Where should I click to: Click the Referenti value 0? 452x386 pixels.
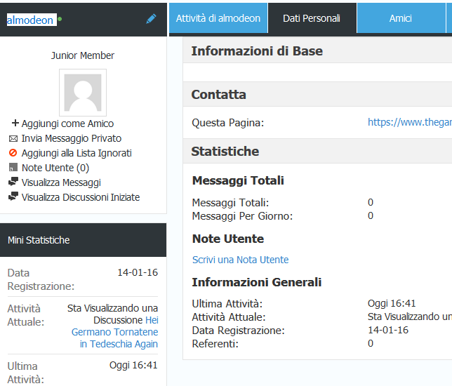371,344
